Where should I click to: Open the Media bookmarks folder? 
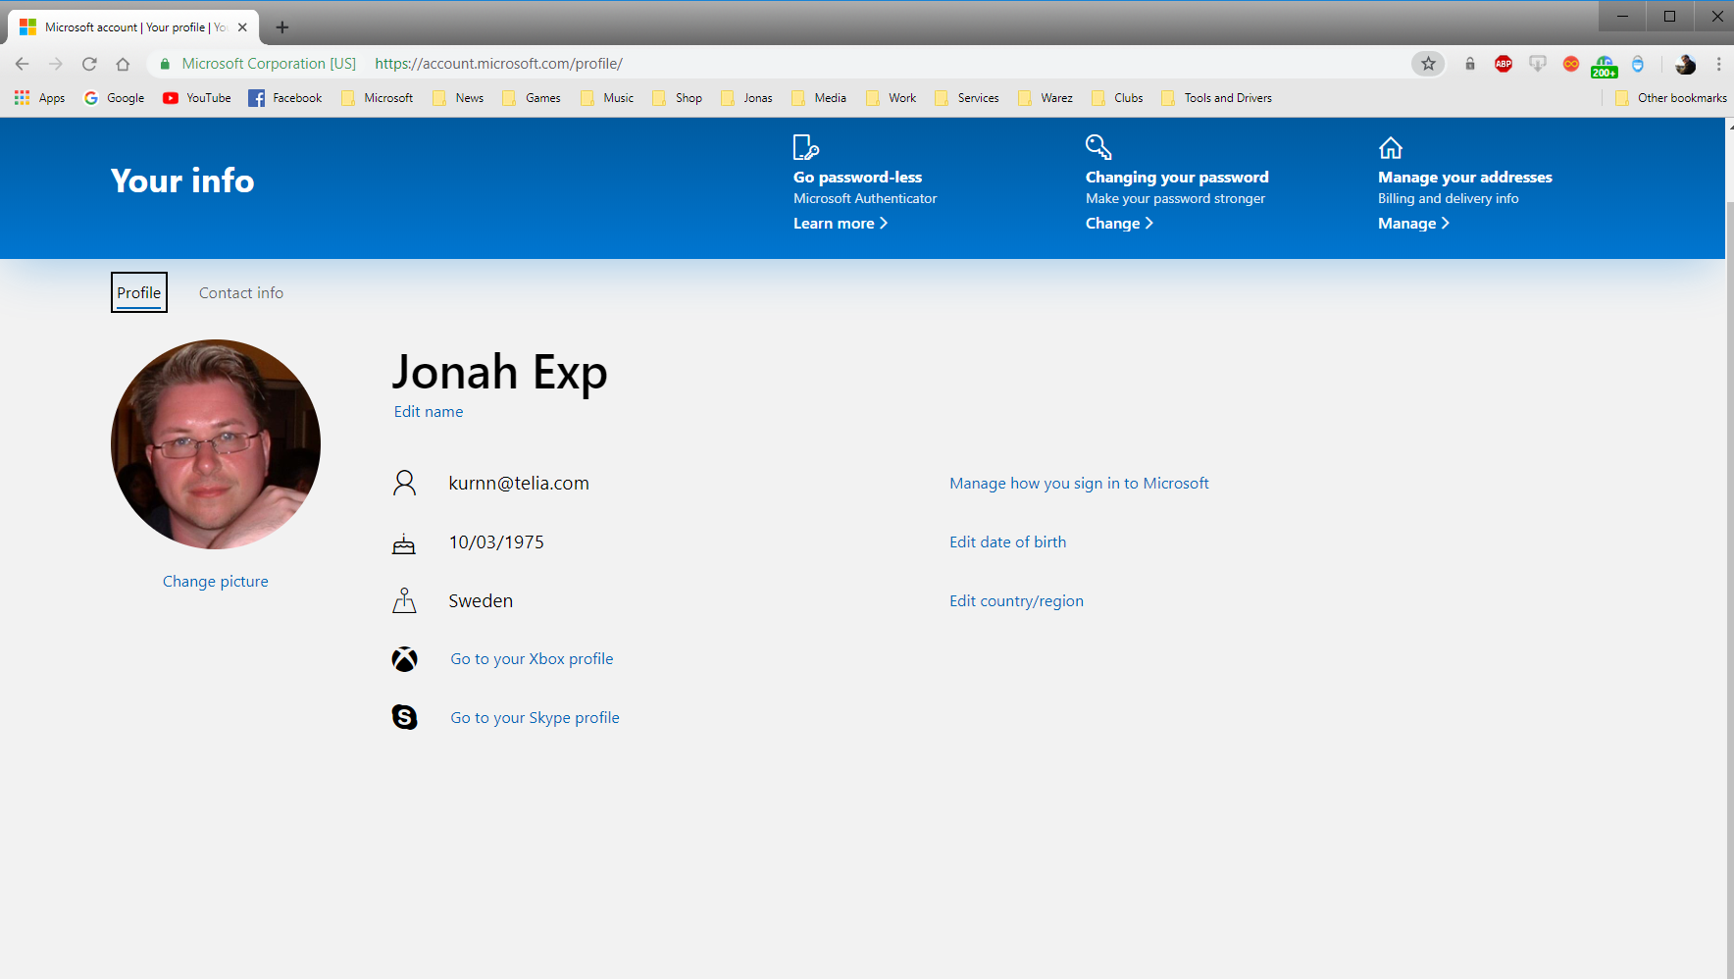(x=819, y=98)
